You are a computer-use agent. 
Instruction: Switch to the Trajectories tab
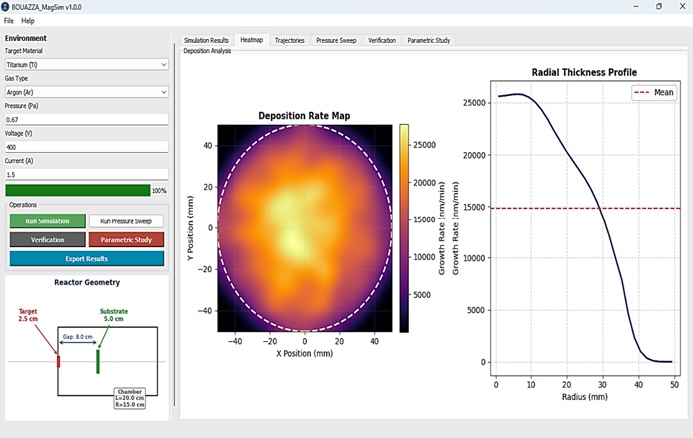290,40
